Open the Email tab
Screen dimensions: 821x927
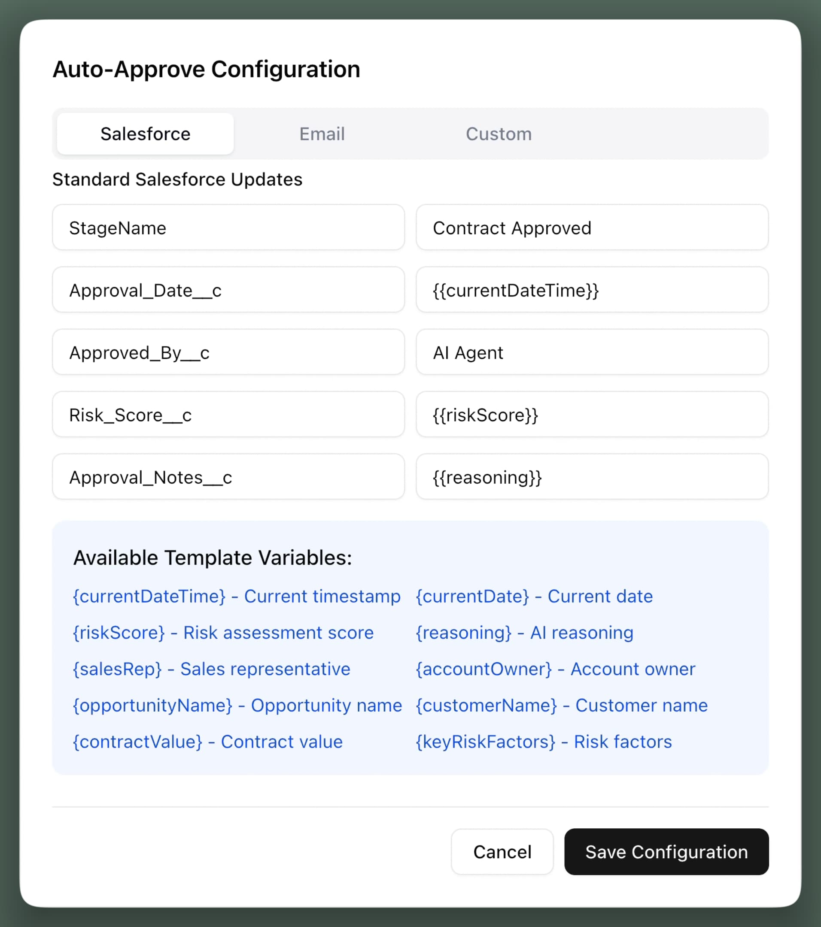click(322, 134)
